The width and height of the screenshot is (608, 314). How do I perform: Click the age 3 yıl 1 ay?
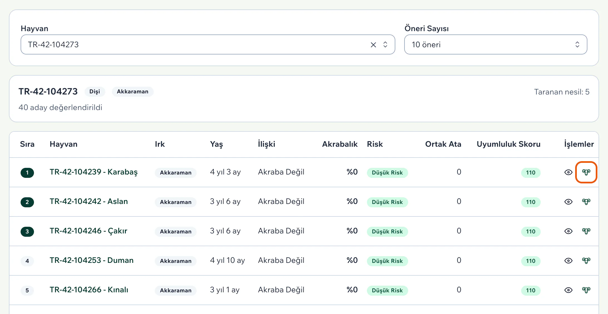tap(225, 290)
